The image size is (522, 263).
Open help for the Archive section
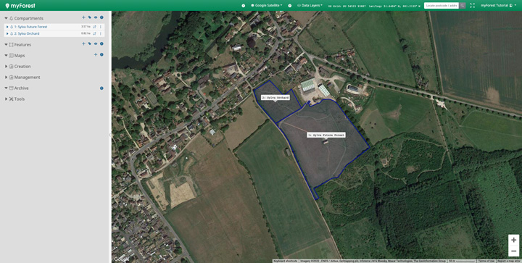(x=101, y=88)
